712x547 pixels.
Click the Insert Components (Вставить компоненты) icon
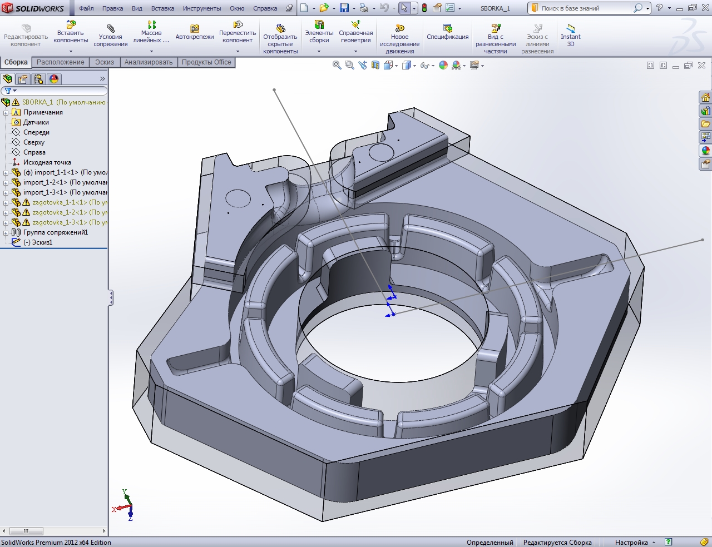[x=71, y=26]
